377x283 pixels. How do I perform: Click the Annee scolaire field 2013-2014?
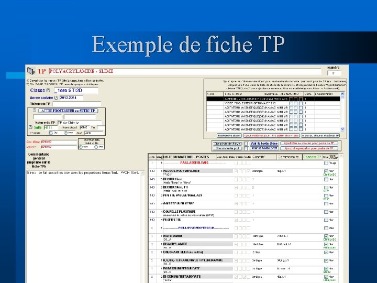point(71,97)
